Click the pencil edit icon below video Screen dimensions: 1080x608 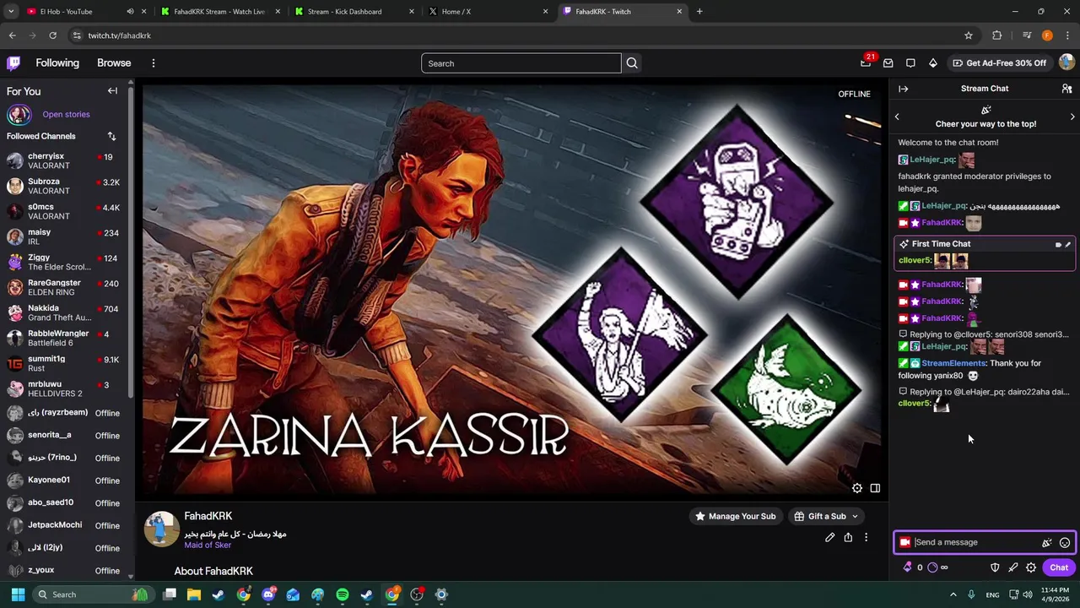pos(829,537)
